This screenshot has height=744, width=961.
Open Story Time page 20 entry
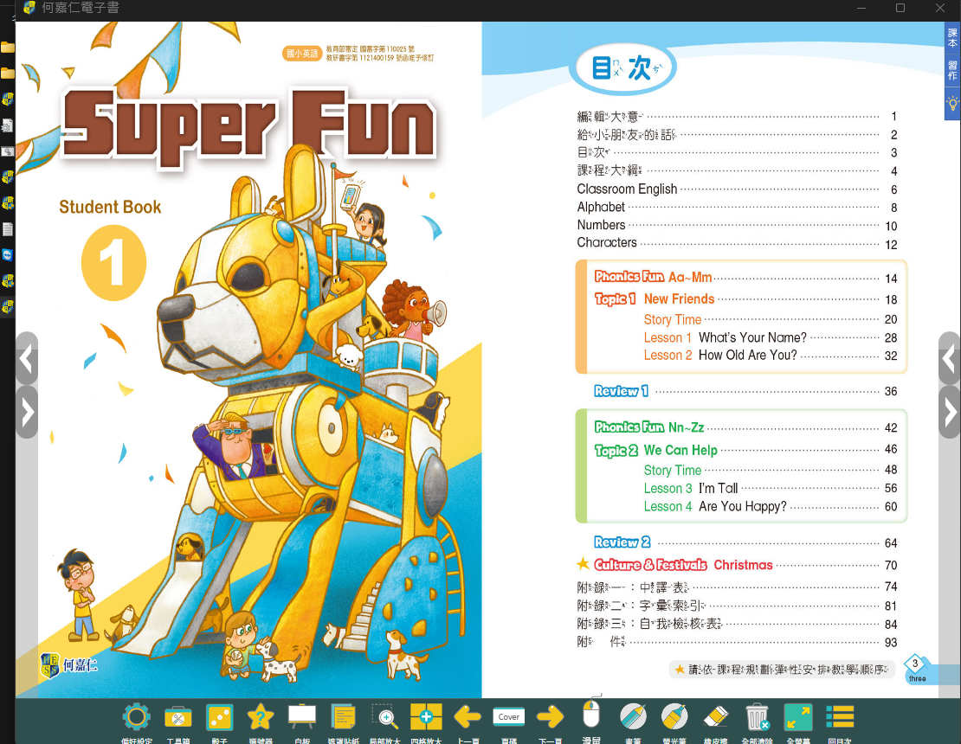coord(771,319)
